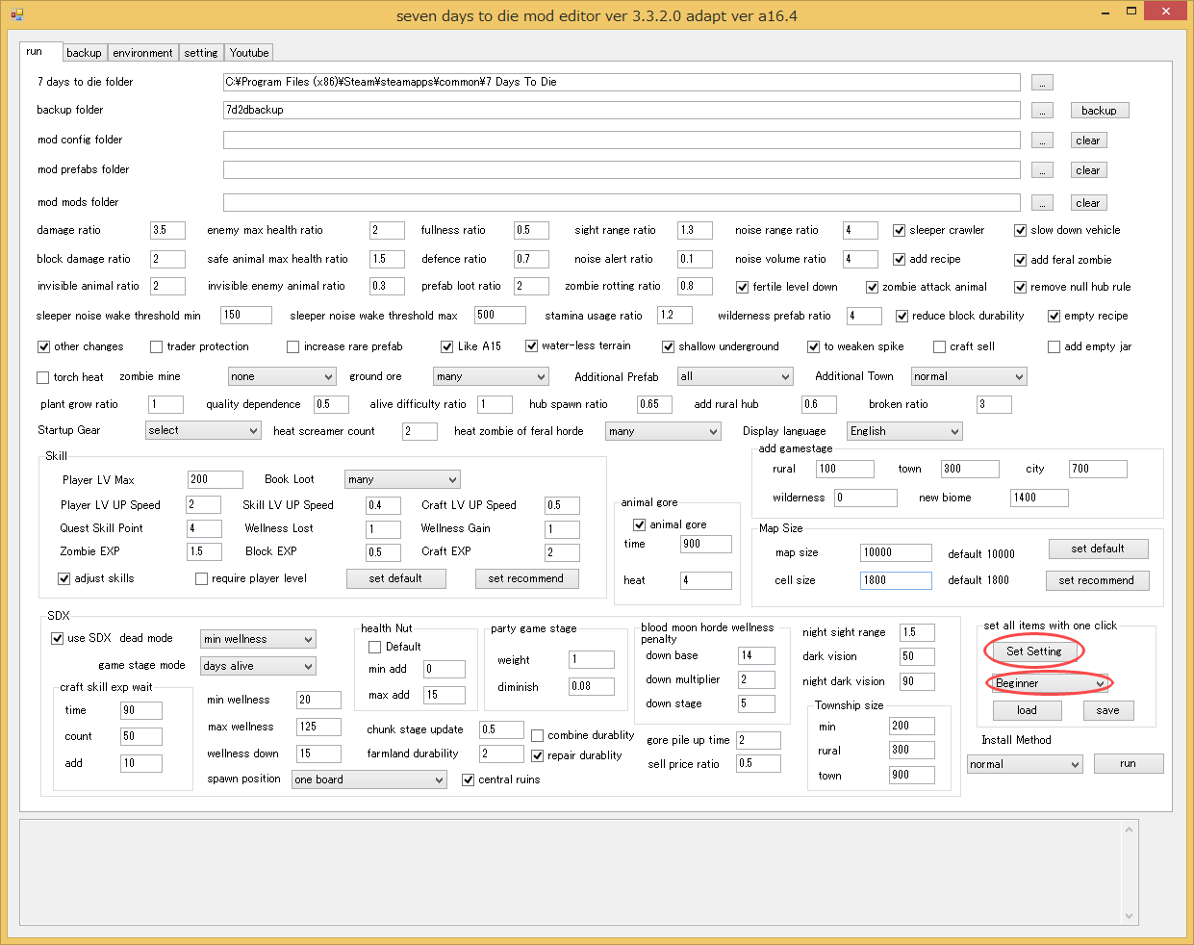The height and width of the screenshot is (945, 1194).
Task: Focus the cell size input field
Action: [x=896, y=581]
